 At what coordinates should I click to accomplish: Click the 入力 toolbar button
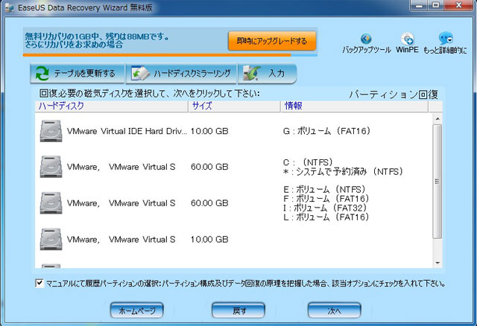pyautogui.click(x=267, y=74)
